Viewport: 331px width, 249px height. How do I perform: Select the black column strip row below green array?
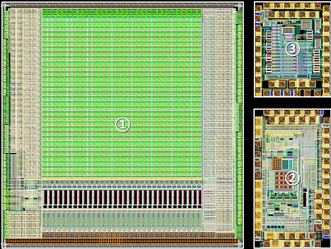122,199
